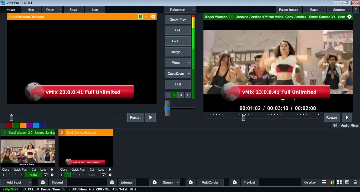Toggle overlay channel 4 below FTB

point(188,95)
